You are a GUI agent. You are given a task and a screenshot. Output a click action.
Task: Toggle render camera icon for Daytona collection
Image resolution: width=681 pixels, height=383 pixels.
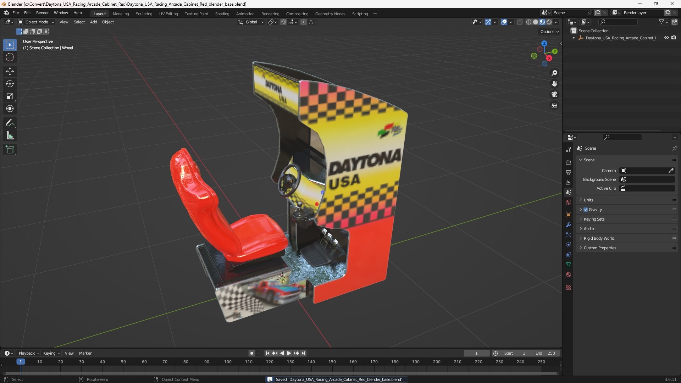coord(674,38)
